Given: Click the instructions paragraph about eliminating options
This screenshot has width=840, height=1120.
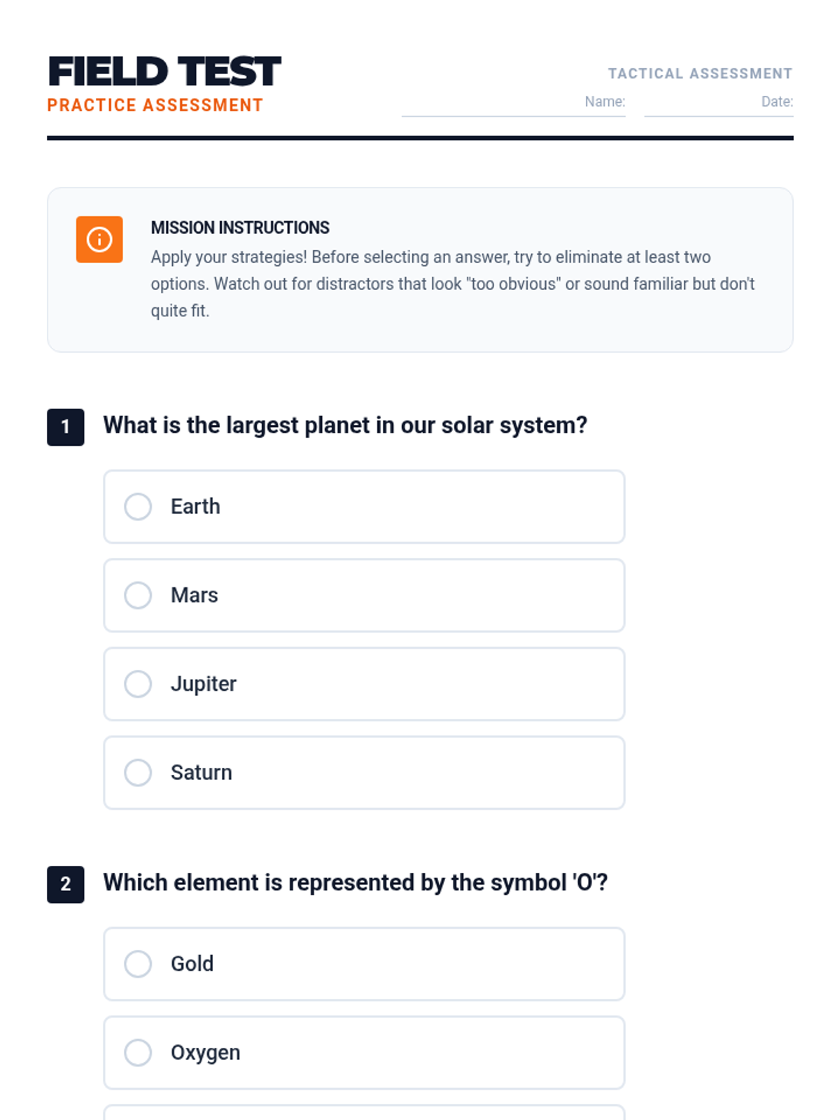Looking at the screenshot, I should tap(452, 283).
